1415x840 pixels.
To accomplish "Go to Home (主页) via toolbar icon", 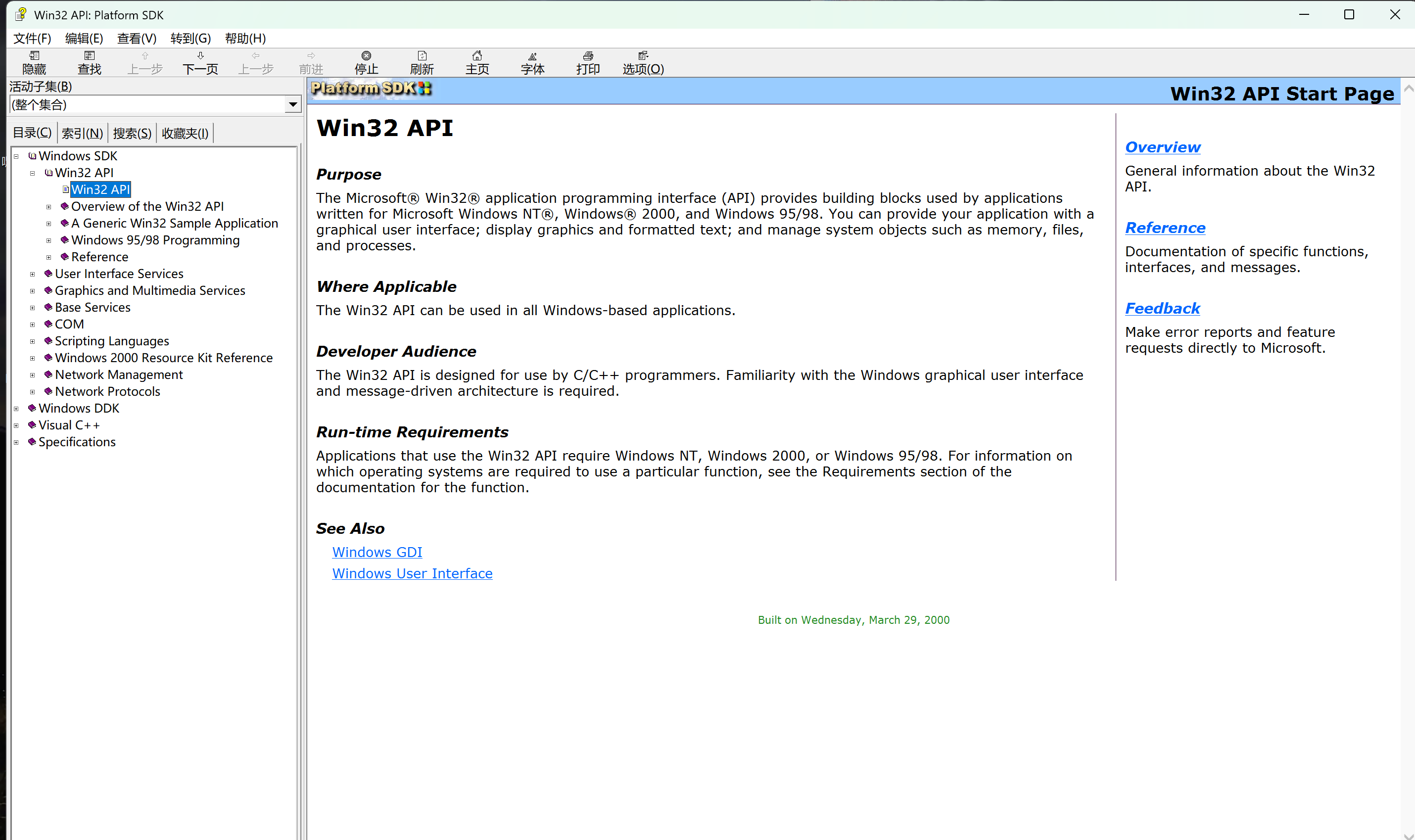I will 477,56.
